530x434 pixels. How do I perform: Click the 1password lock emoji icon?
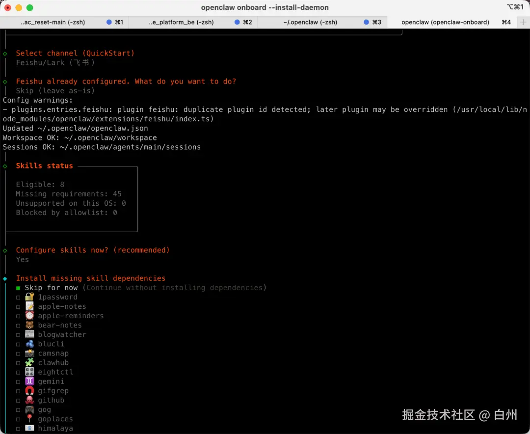(x=29, y=297)
